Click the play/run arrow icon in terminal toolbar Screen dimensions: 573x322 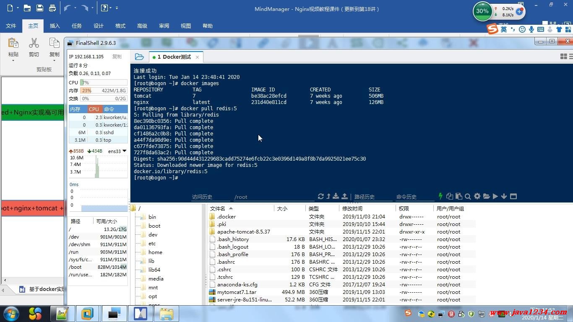(495, 196)
